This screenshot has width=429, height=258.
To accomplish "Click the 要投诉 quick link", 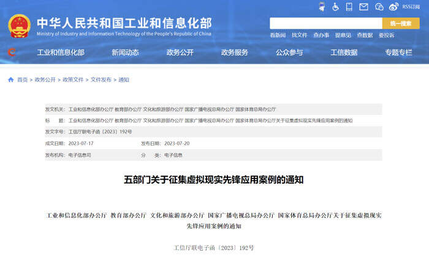I will [x=387, y=35].
